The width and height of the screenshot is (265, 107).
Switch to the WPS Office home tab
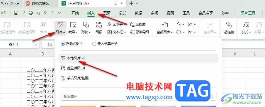tap(10, 3)
